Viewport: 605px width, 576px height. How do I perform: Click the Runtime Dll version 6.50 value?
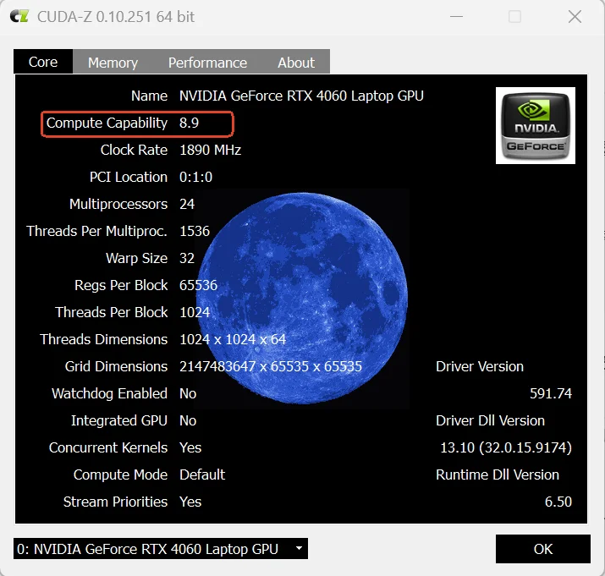[558, 502]
